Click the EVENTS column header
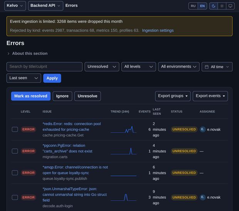Screen dimensions: 239x211 point(145,112)
